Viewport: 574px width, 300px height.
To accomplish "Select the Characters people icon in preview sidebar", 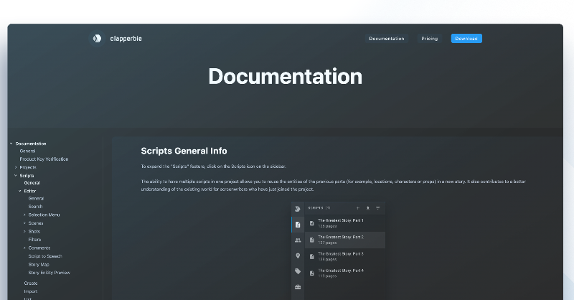I will pyautogui.click(x=298, y=240).
